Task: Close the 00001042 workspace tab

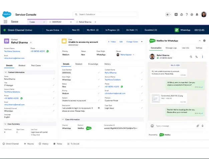Action: coord(71,22)
